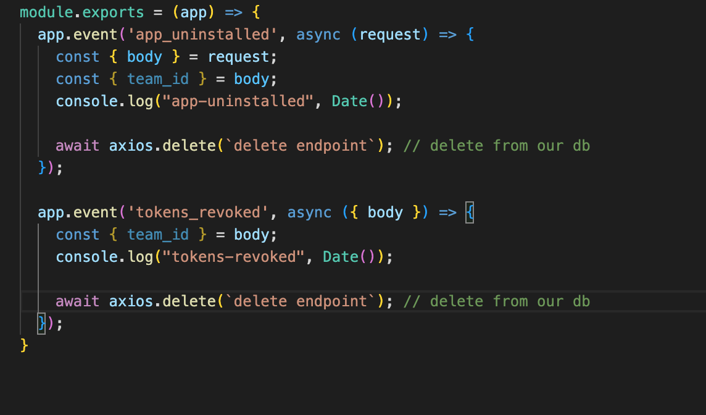Click the team_id identifier in the first handler

click(x=158, y=78)
